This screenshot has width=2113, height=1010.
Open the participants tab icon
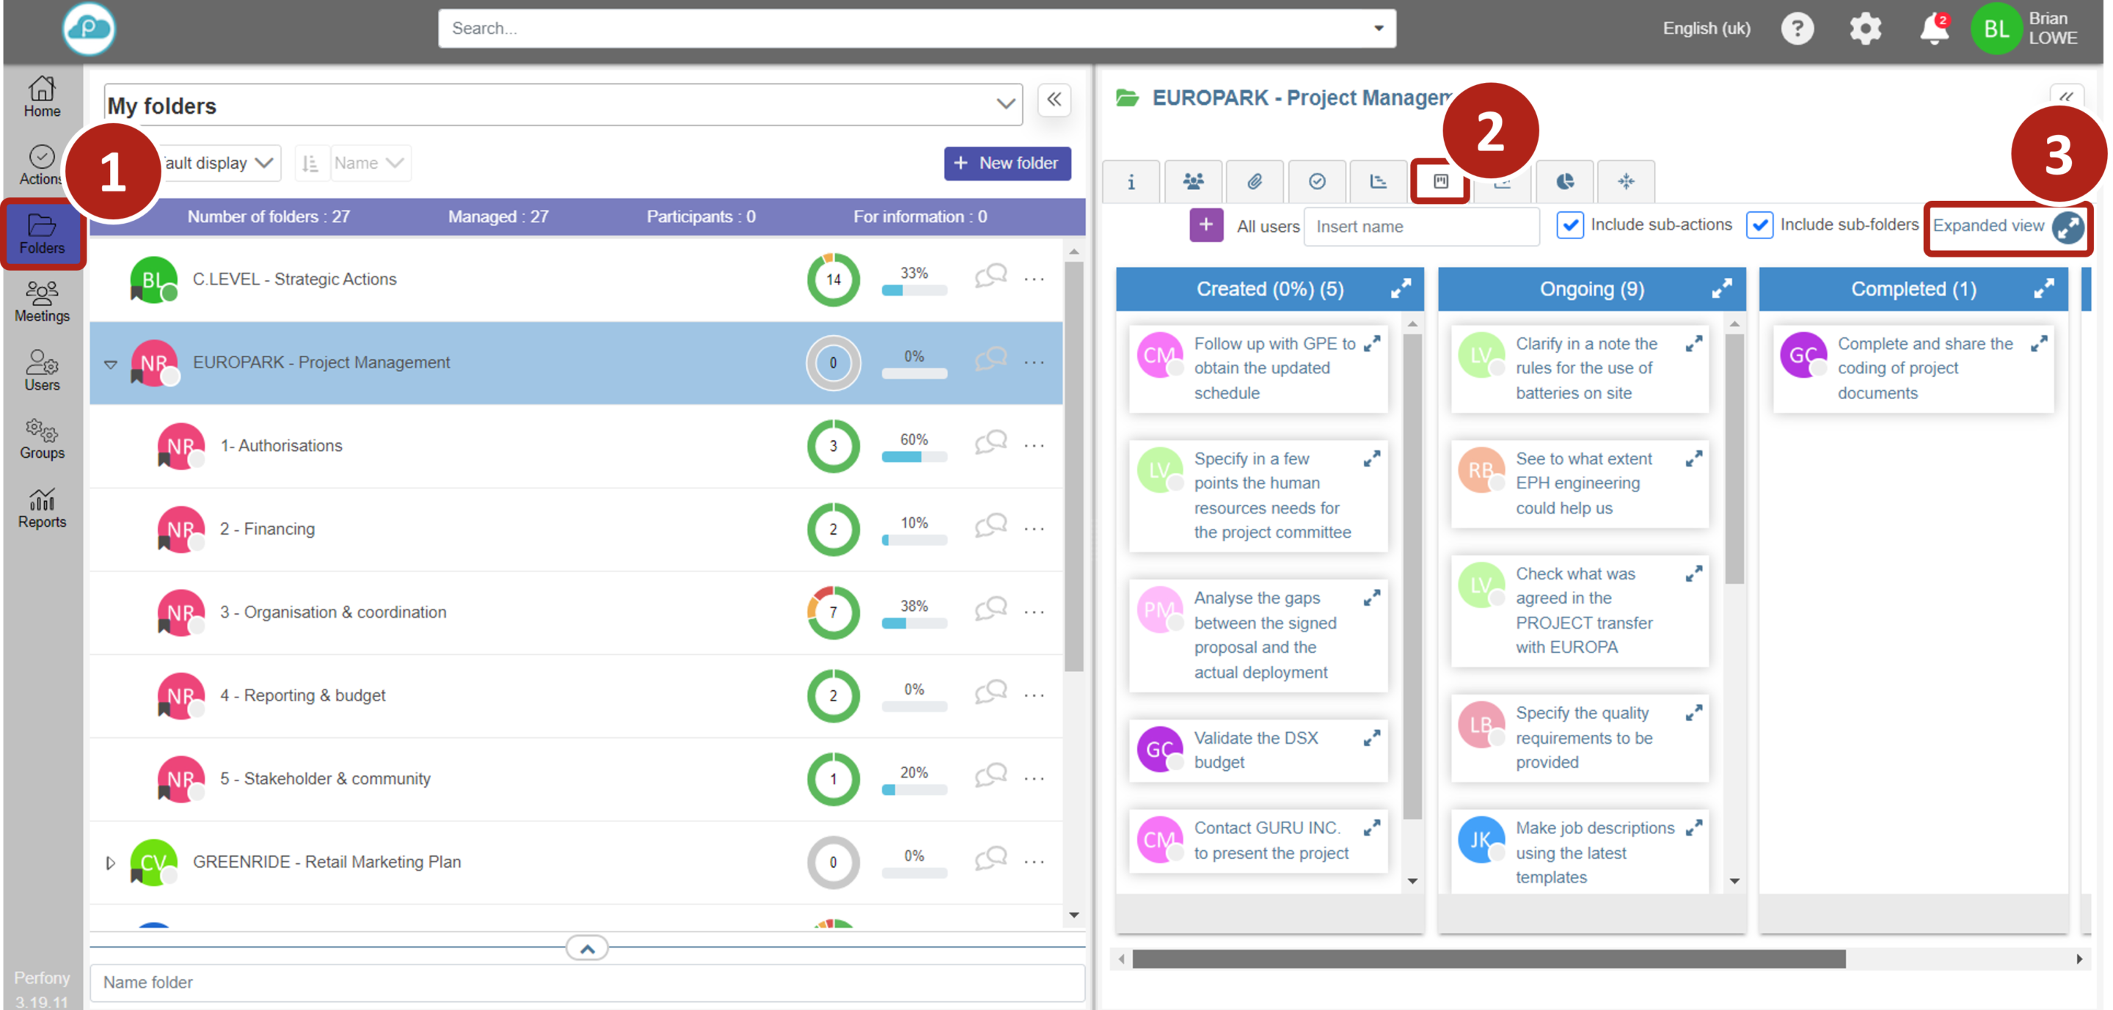(x=1193, y=181)
